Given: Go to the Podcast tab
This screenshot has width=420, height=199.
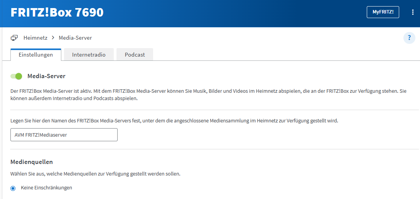Looking at the screenshot, I should pos(135,55).
